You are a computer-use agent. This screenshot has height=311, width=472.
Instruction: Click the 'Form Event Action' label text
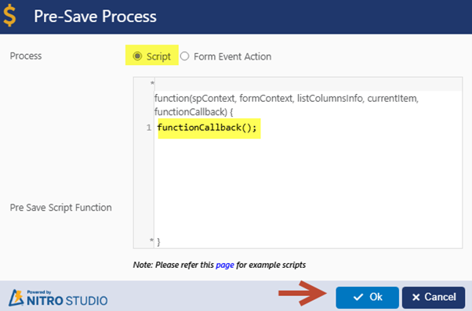click(x=232, y=56)
